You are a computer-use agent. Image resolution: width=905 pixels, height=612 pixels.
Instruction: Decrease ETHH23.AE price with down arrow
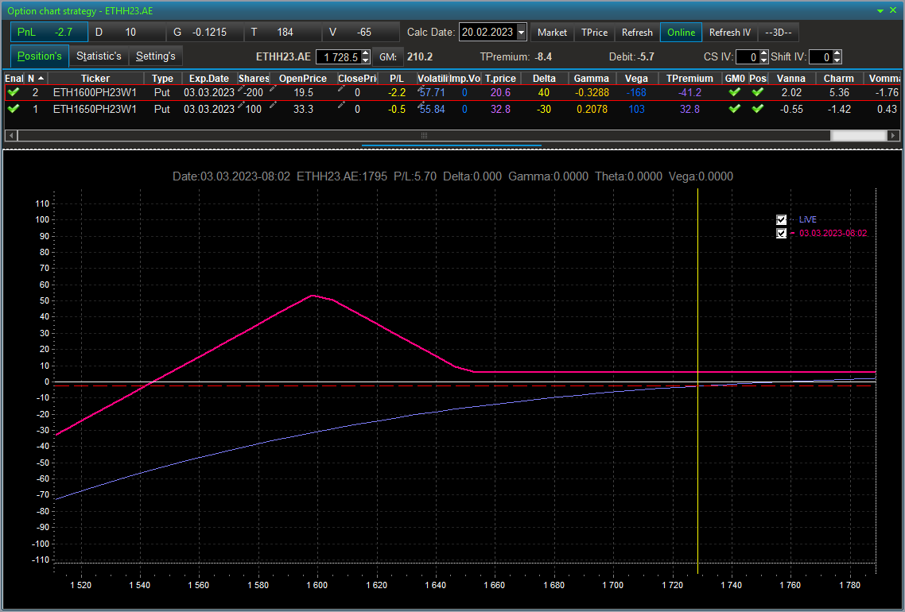[365, 60]
